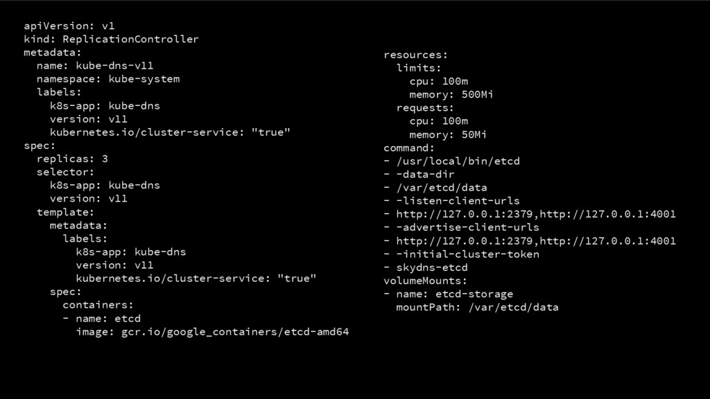Click the 'memory: 500Mi' limit line
The width and height of the screenshot is (710, 399).
coord(451,94)
